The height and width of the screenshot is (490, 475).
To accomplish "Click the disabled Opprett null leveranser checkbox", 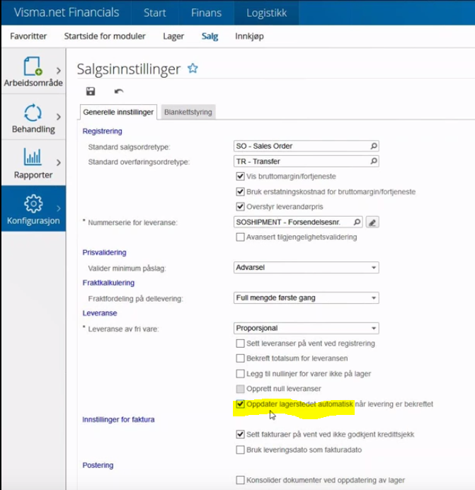I will click(240, 389).
